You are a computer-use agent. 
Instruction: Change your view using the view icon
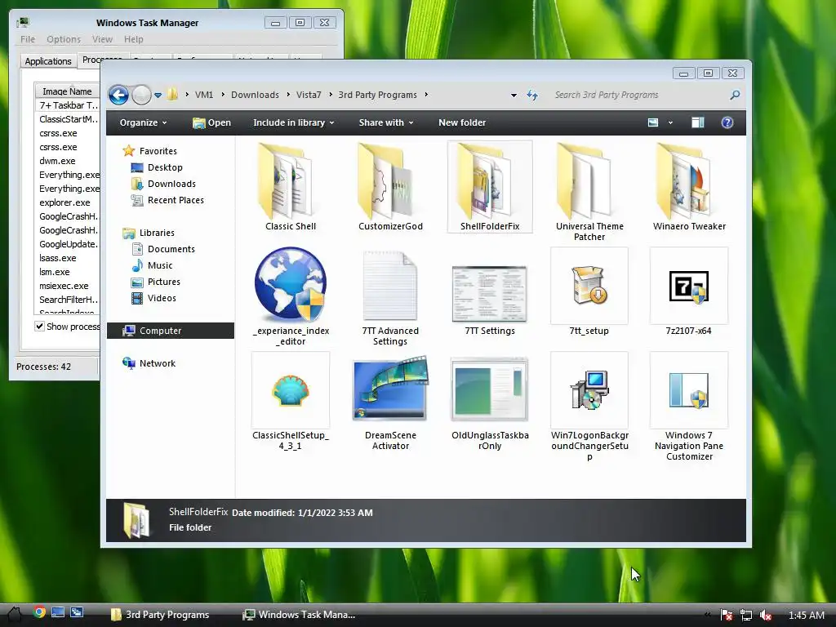point(653,122)
